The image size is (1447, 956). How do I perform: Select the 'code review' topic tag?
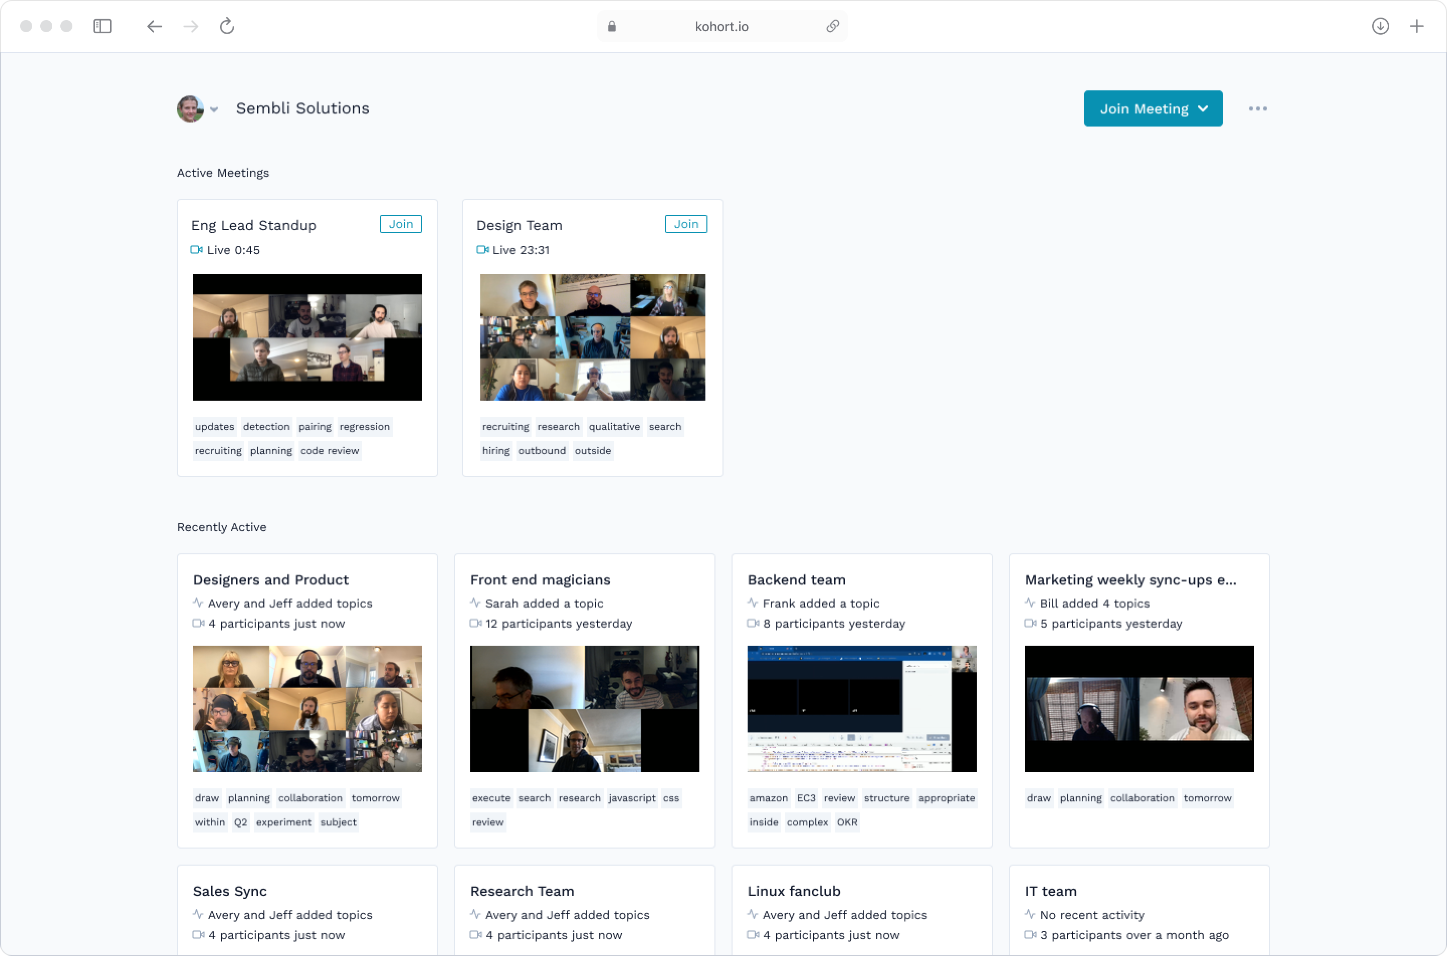click(x=330, y=450)
